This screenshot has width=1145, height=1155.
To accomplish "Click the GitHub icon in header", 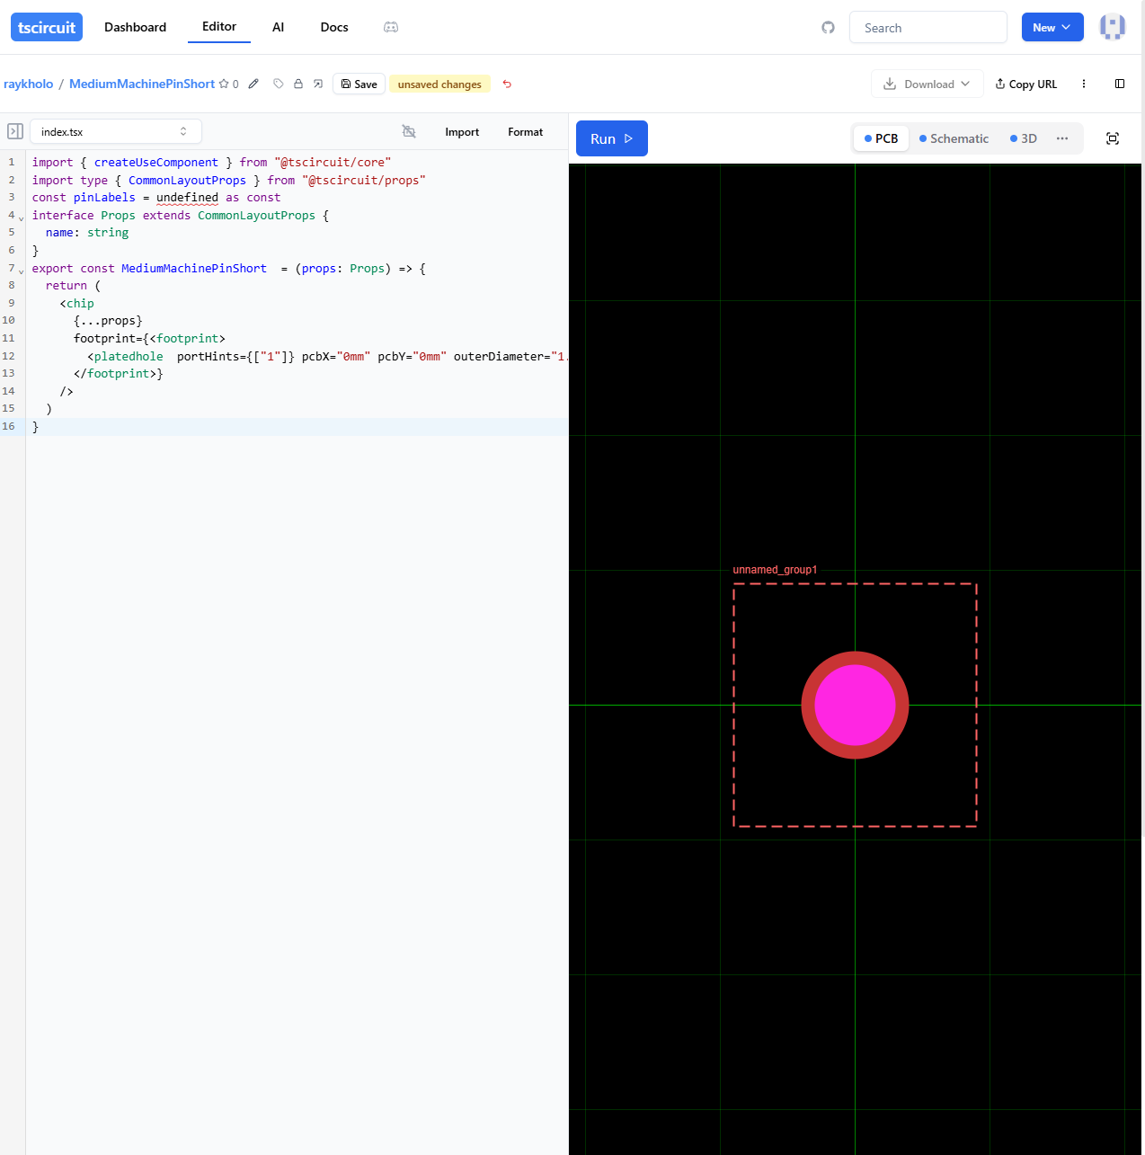I will 828,28.
